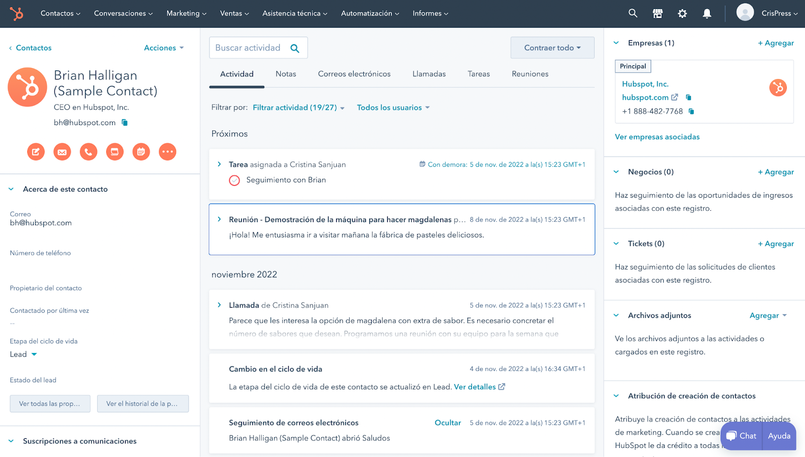Copy the +1 888-482-7768 phone number
This screenshot has width=805, height=457.
pos(691,111)
